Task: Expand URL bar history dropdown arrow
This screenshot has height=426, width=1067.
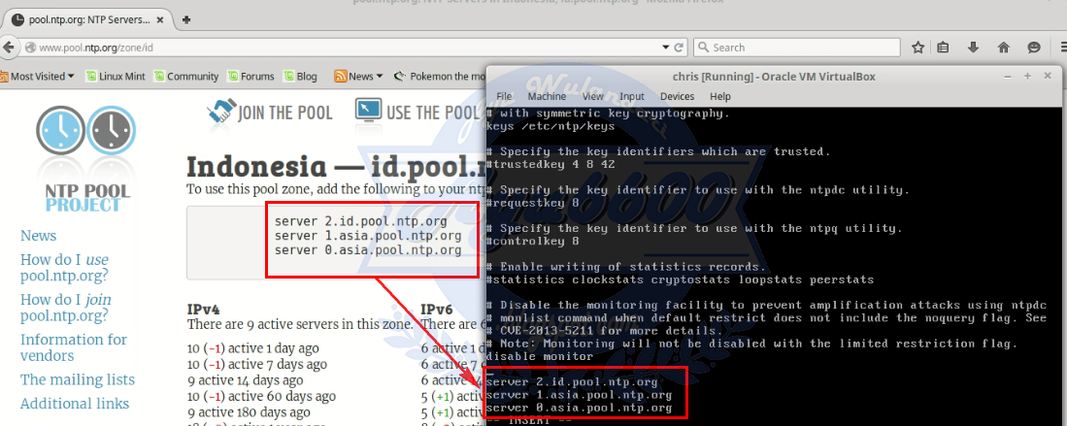Action: [x=665, y=48]
